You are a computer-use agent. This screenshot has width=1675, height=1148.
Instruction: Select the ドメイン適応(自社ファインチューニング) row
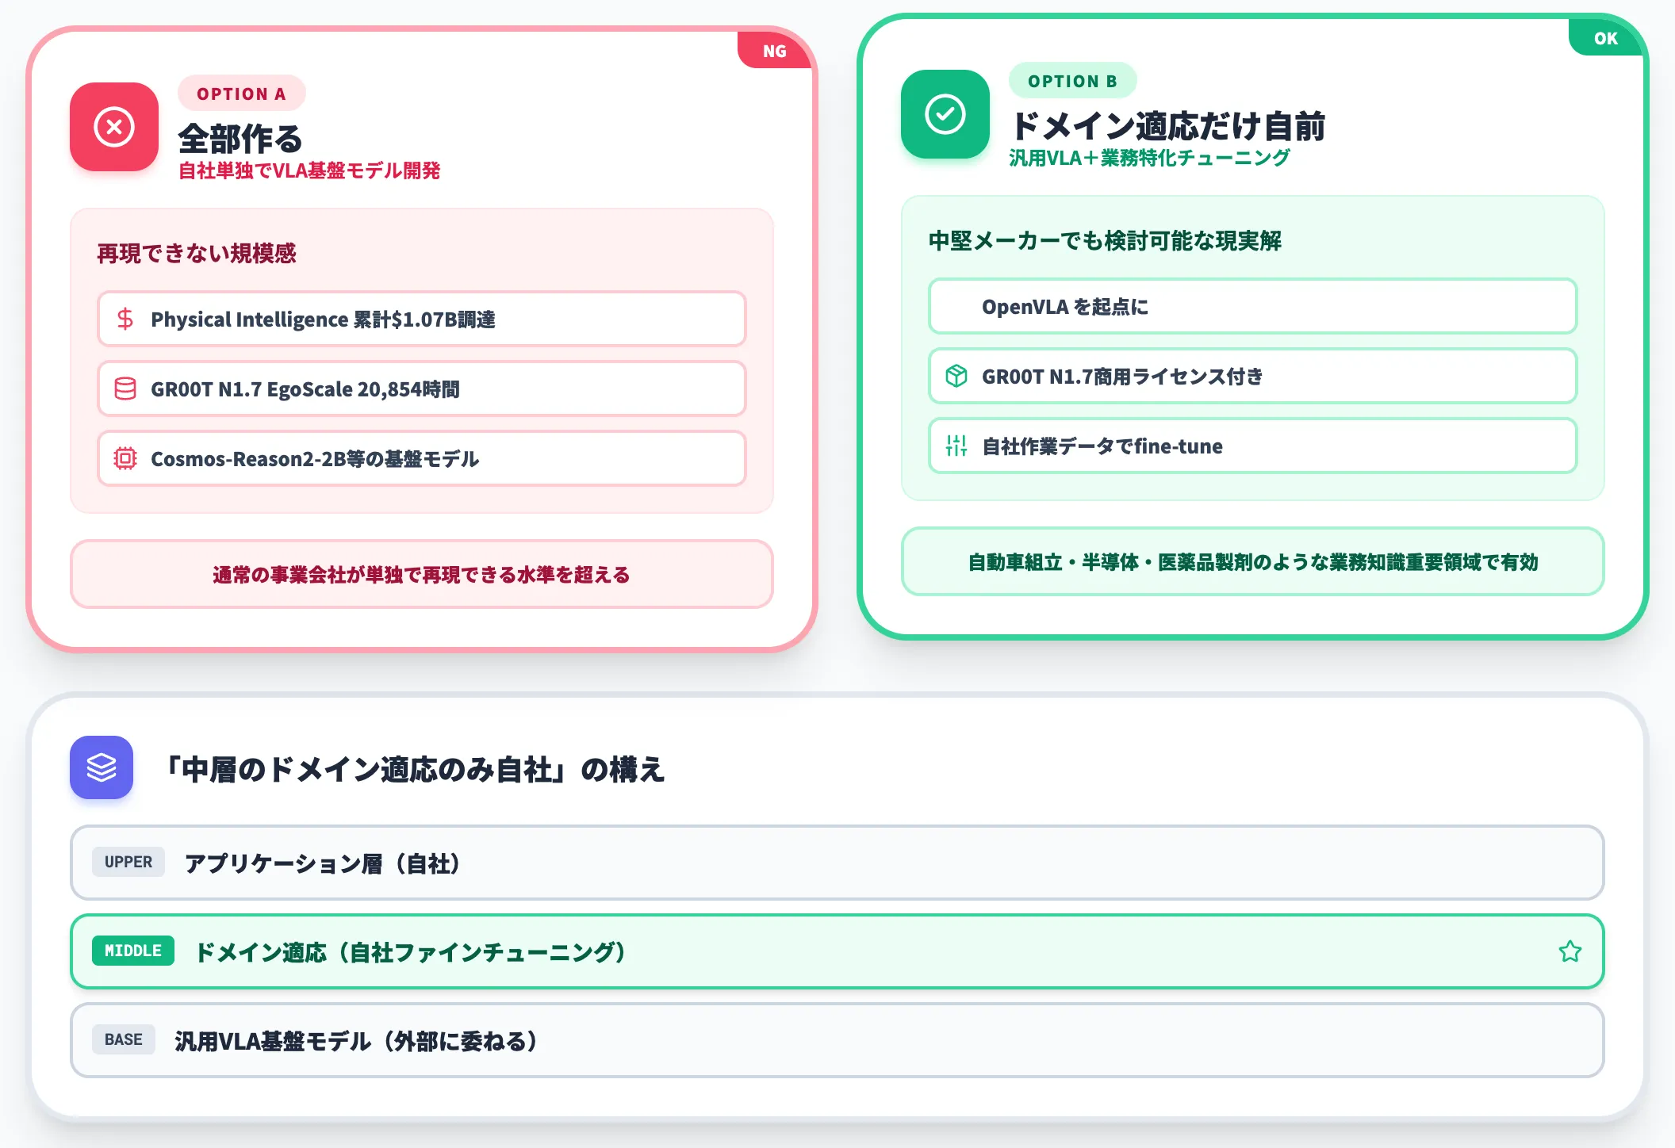tap(837, 951)
